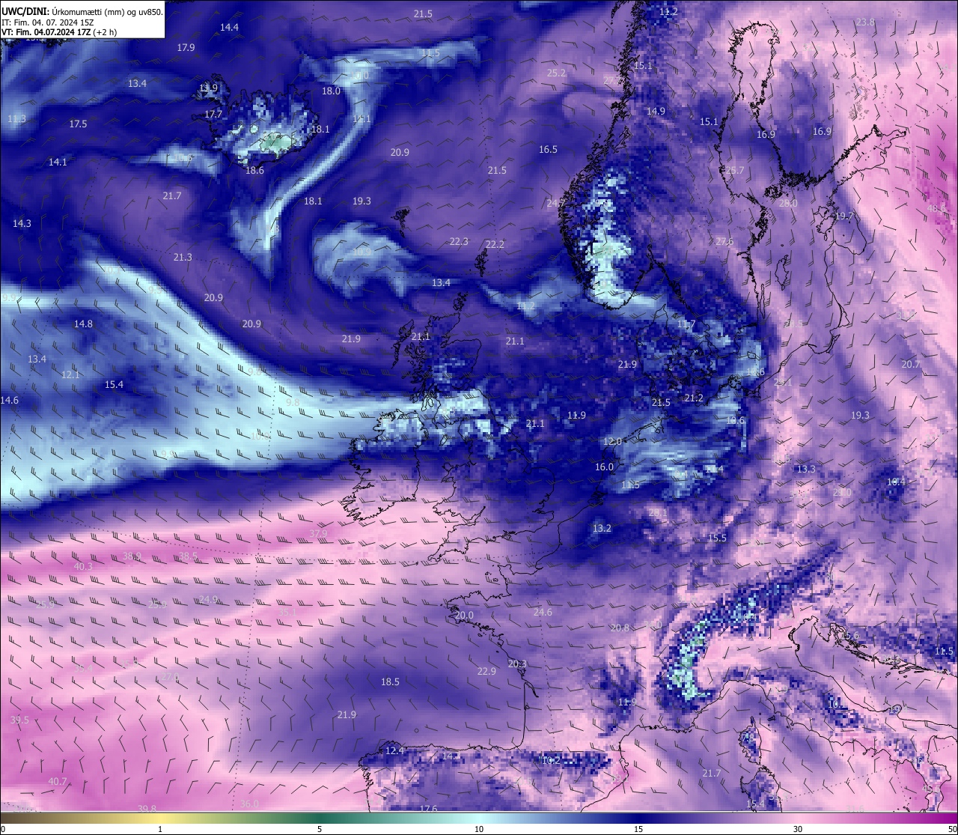This screenshot has height=835, width=958.
Task: Click the 12.1 value label
Action: coord(70,375)
